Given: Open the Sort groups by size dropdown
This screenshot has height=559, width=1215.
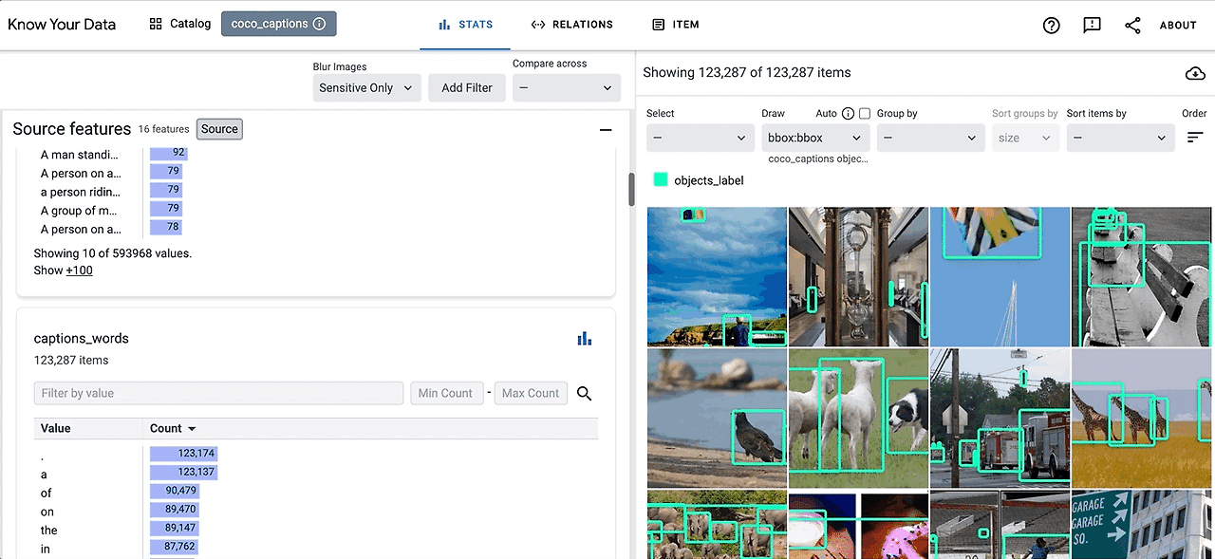Looking at the screenshot, I should coord(1025,138).
